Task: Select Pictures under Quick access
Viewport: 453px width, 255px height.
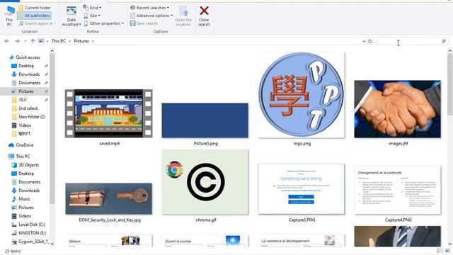Action: 26,91
